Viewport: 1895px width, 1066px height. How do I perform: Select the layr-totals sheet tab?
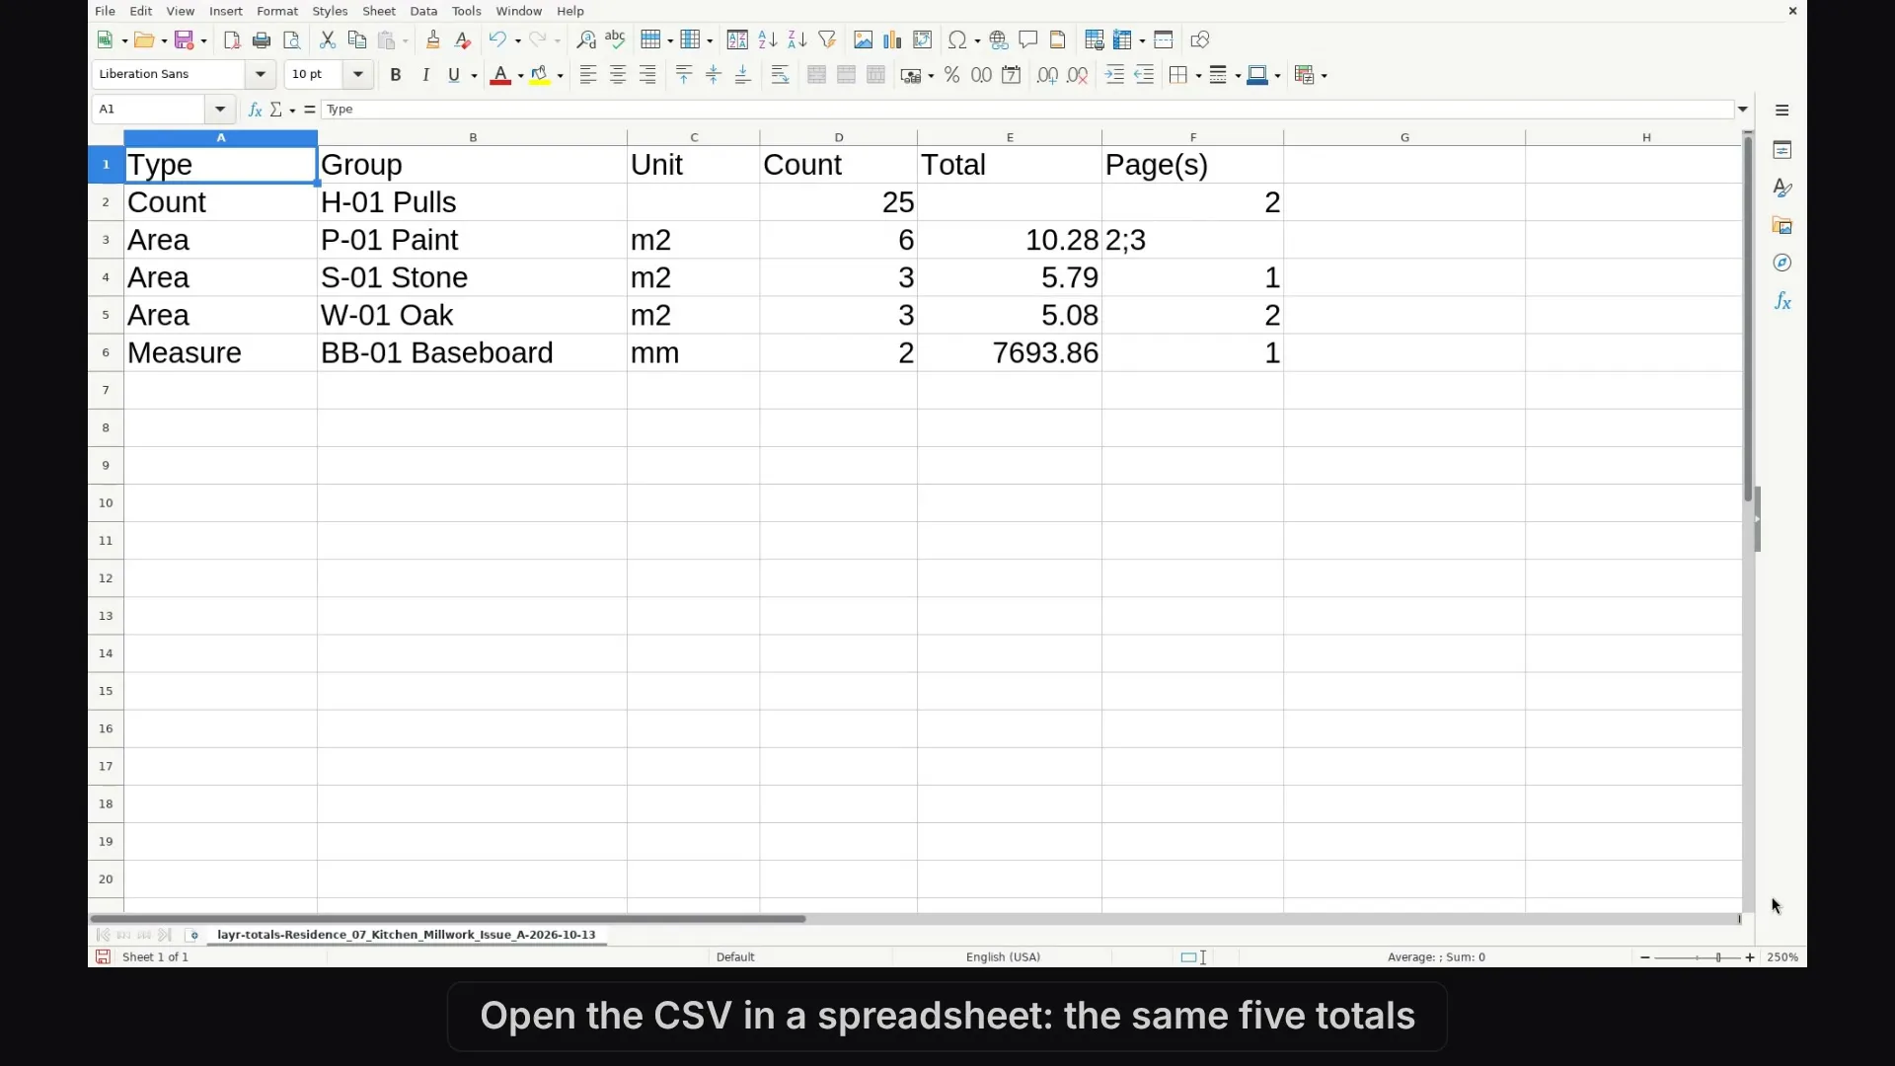click(x=407, y=935)
